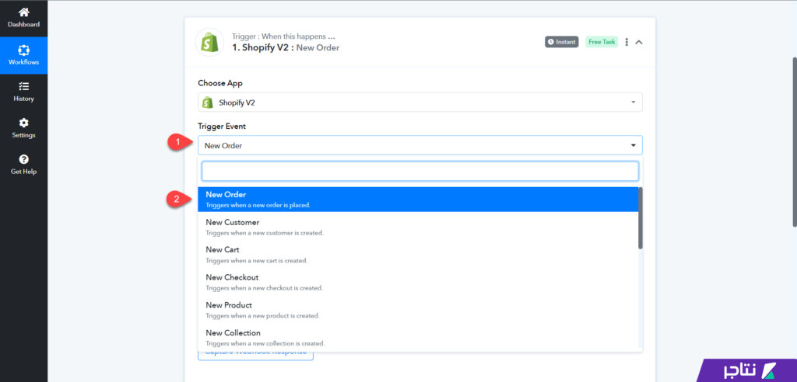
Task: Select the New Order trigger option
Action: (x=418, y=200)
